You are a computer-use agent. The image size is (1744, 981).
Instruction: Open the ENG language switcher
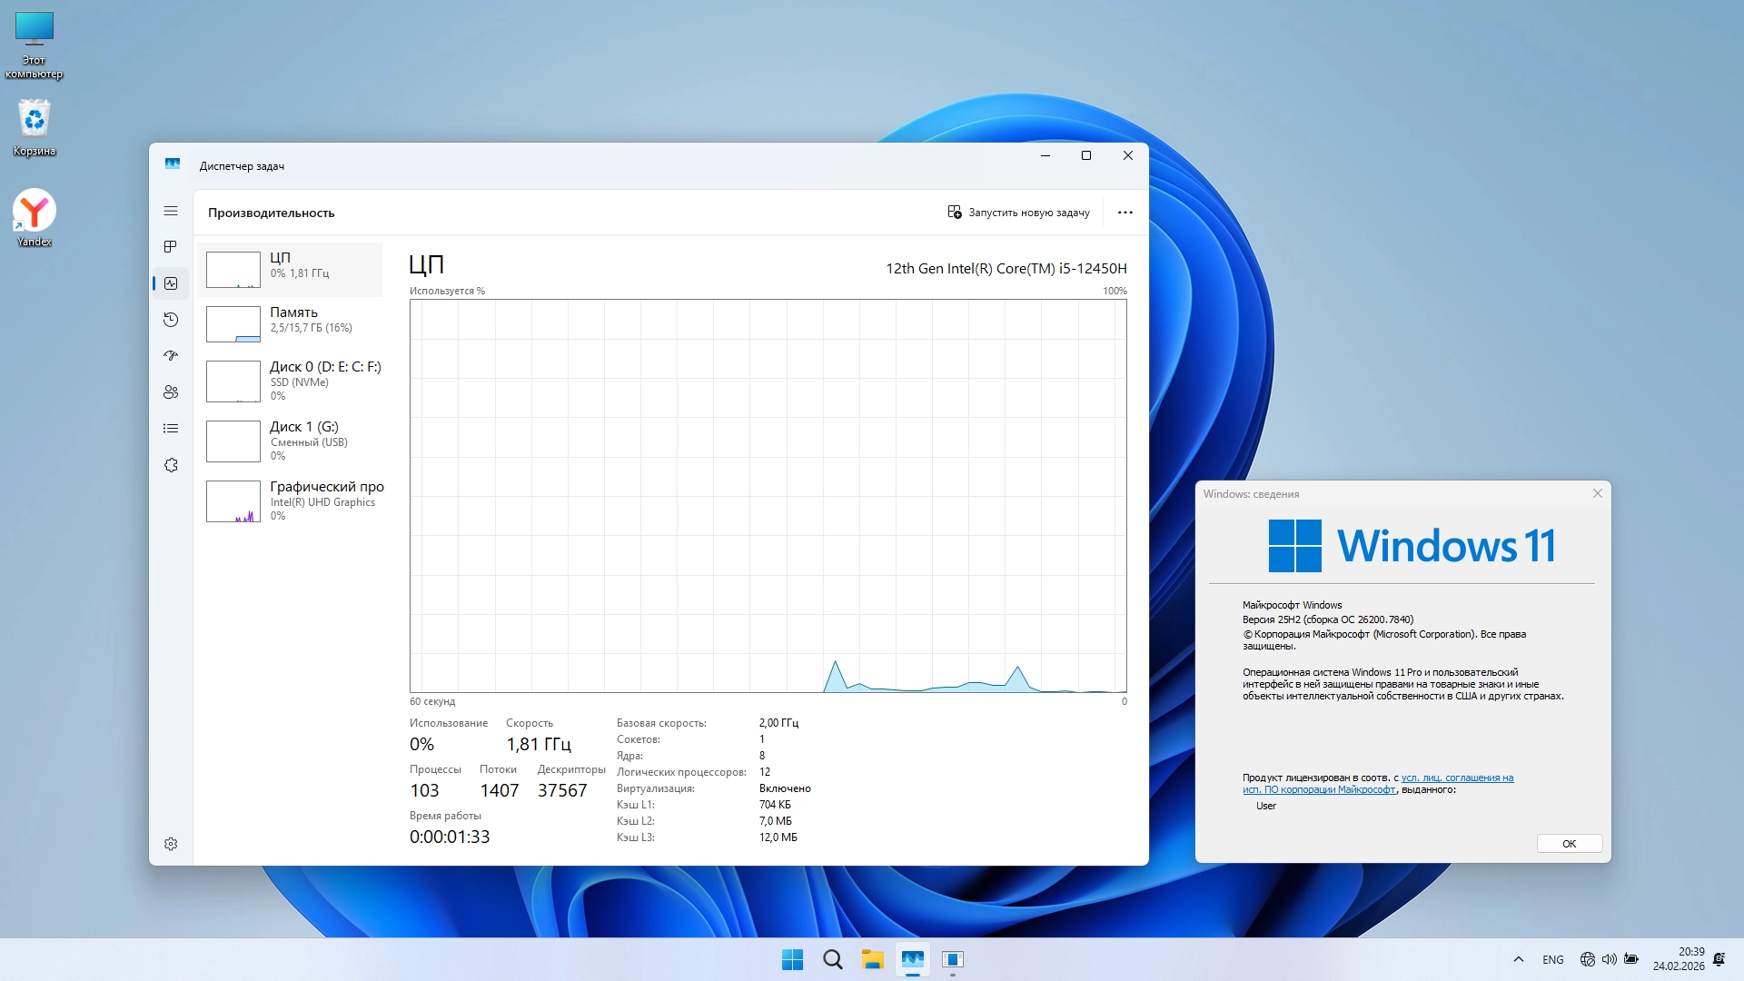(1552, 959)
